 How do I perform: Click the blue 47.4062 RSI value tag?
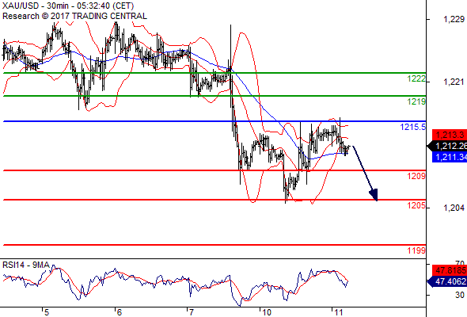[x=447, y=281]
